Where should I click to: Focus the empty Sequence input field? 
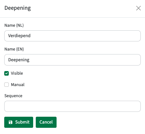[72, 106]
